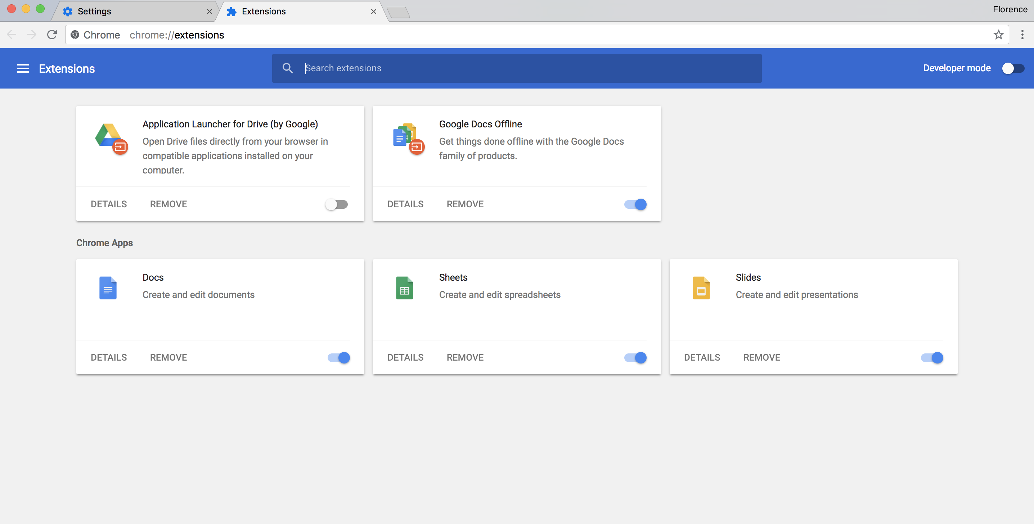Click the search magnifier icon
This screenshot has height=524, width=1034.
pyautogui.click(x=287, y=68)
